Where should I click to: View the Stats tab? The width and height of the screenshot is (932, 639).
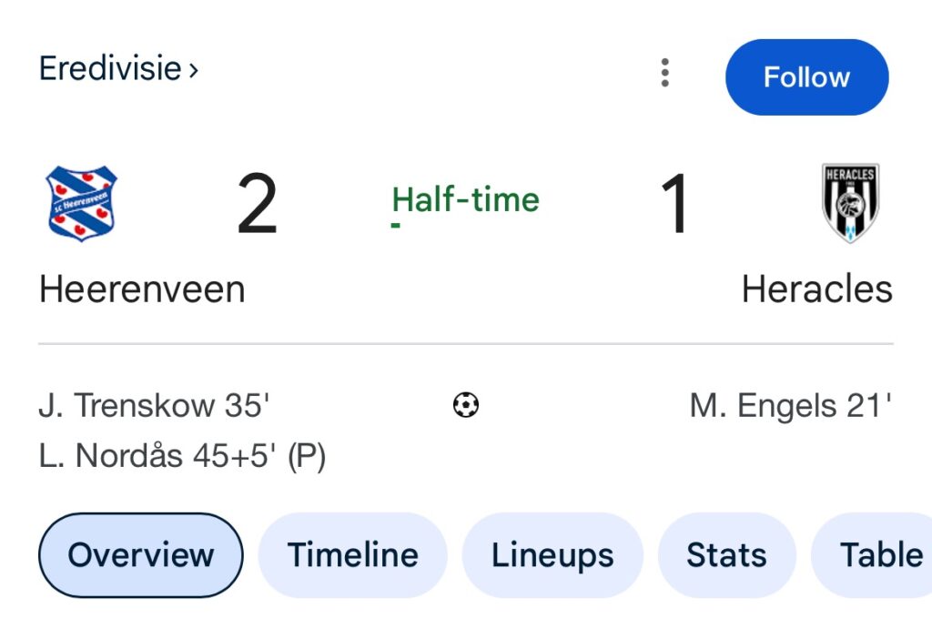pos(726,554)
